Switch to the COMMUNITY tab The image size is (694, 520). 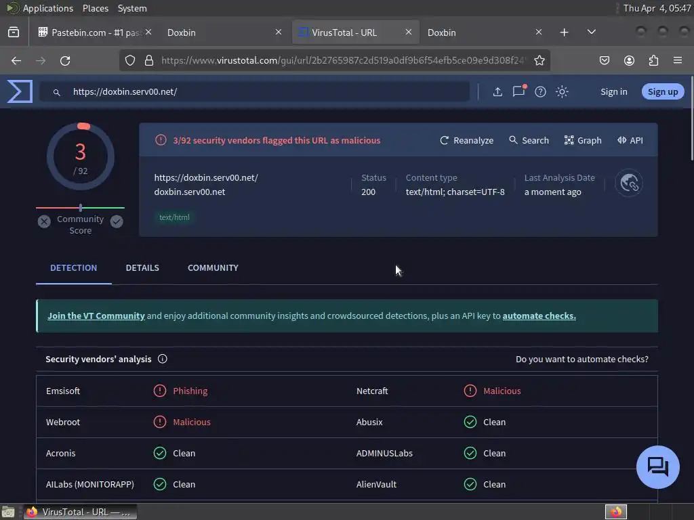pyautogui.click(x=213, y=267)
